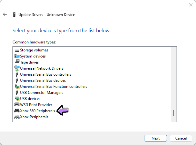
Task: Select Universal Serial Bus devices entry
Action: coord(43,80)
